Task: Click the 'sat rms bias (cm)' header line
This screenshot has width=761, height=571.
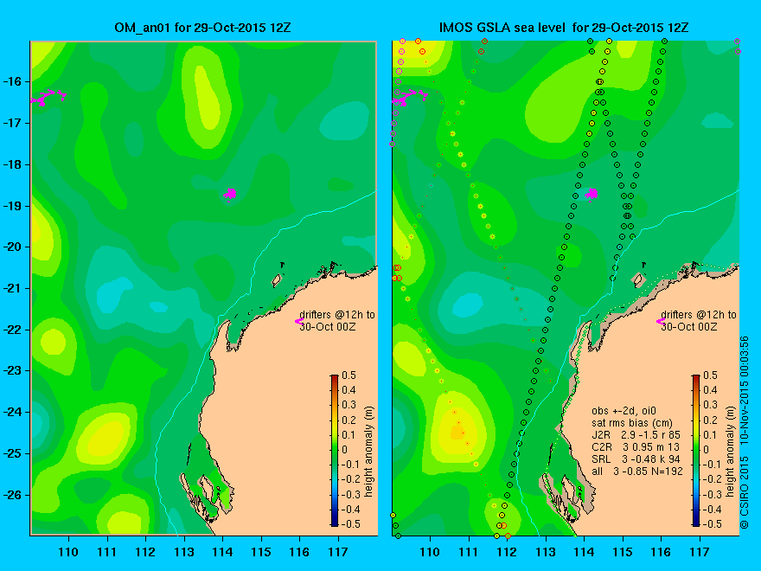Action: (x=632, y=423)
